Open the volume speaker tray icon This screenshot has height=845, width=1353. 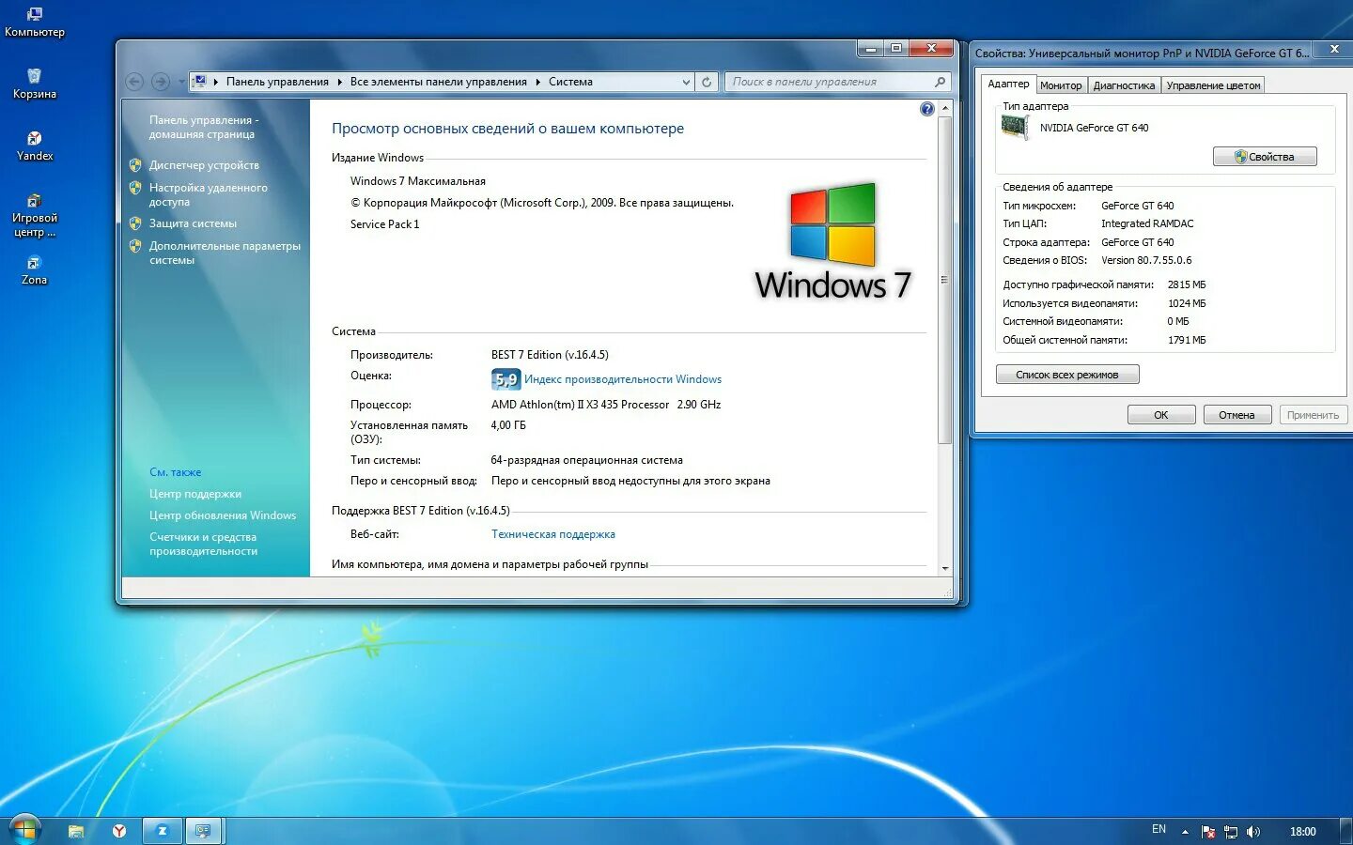point(1253,832)
